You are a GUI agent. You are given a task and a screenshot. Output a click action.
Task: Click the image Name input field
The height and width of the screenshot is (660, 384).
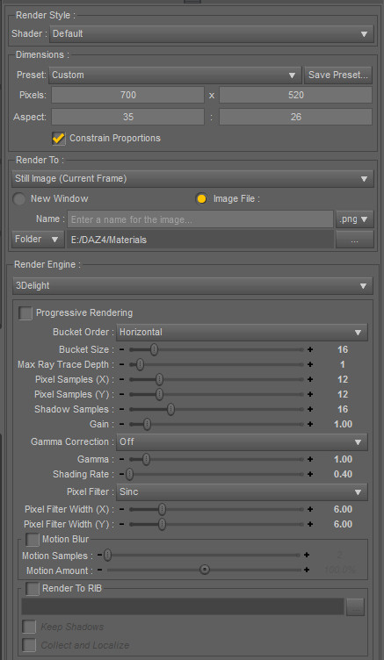200,219
